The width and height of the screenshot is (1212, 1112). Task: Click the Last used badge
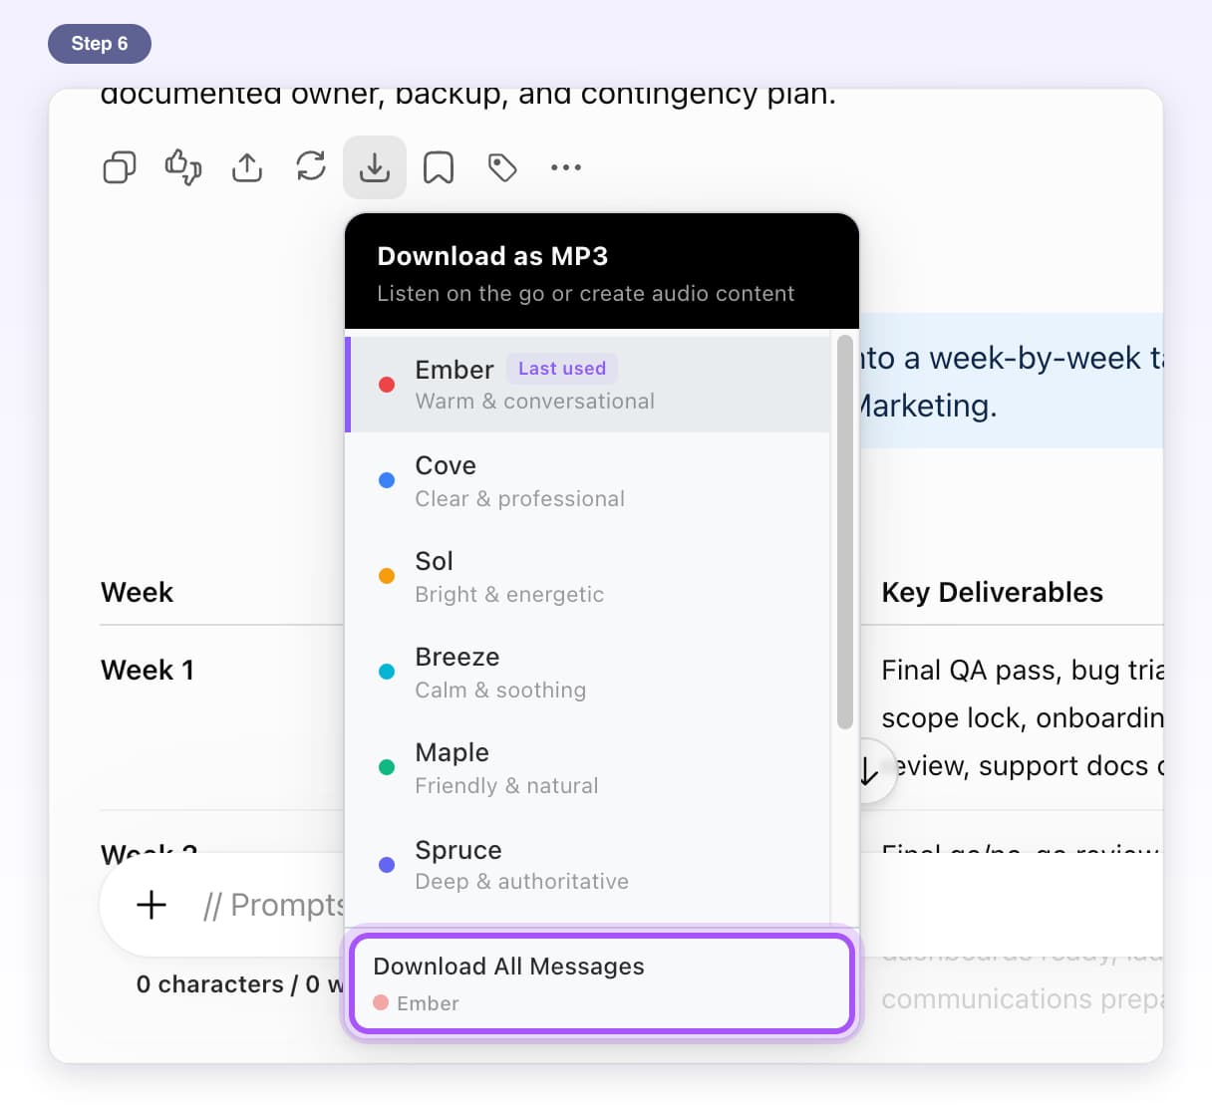[562, 369]
